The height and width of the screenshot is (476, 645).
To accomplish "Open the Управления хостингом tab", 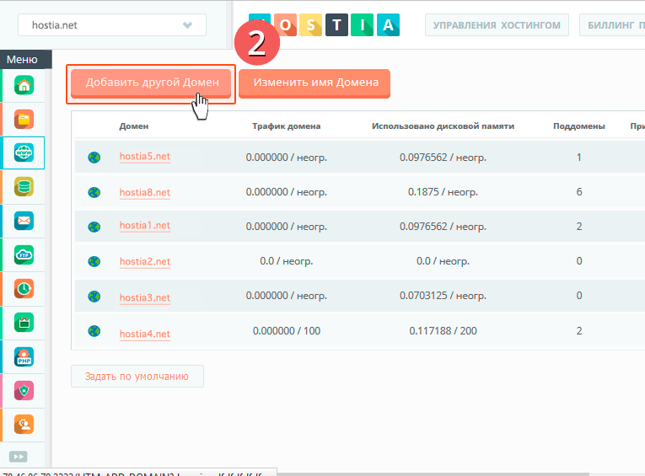I will pyautogui.click(x=497, y=25).
